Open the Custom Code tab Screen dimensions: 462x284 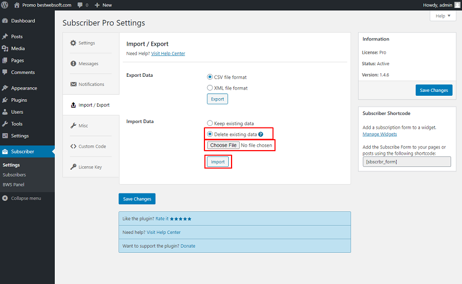pyautogui.click(x=91, y=147)
